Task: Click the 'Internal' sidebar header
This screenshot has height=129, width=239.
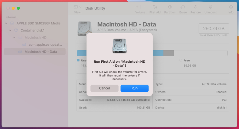Action: tap(11, 17)
